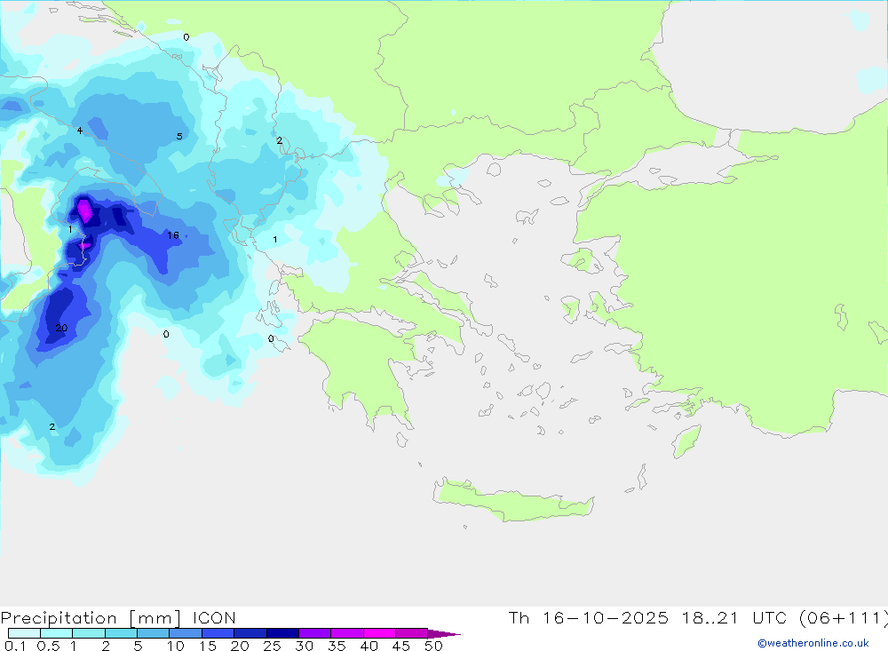
Task: Click the legend label "45"
Action: click(401, 646)
